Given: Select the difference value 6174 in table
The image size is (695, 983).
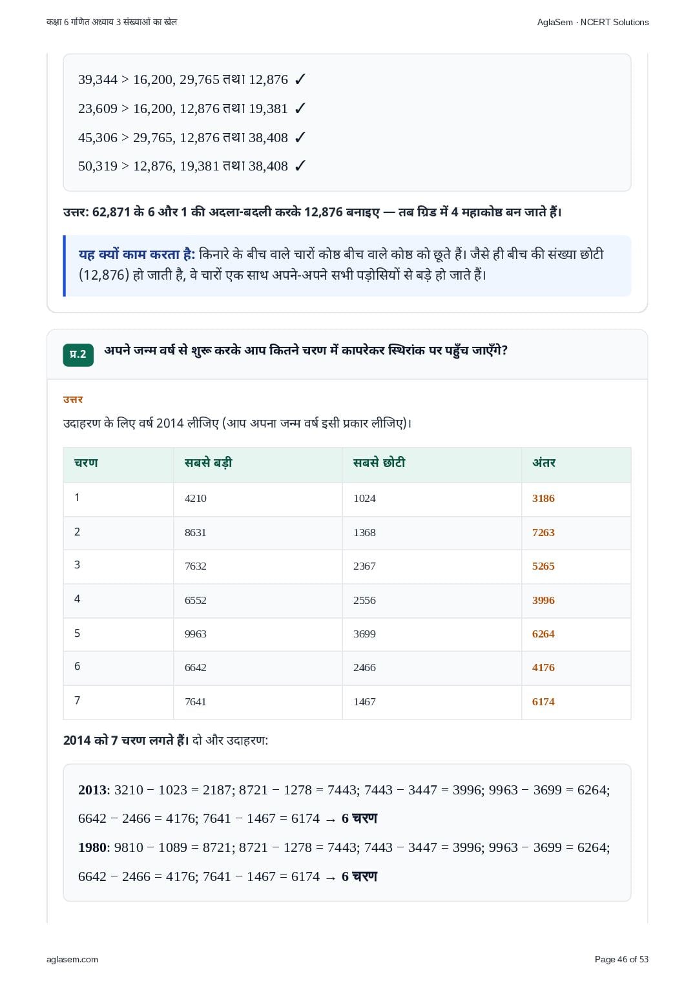Looking at the screenshot, I should tap(543, 701).
